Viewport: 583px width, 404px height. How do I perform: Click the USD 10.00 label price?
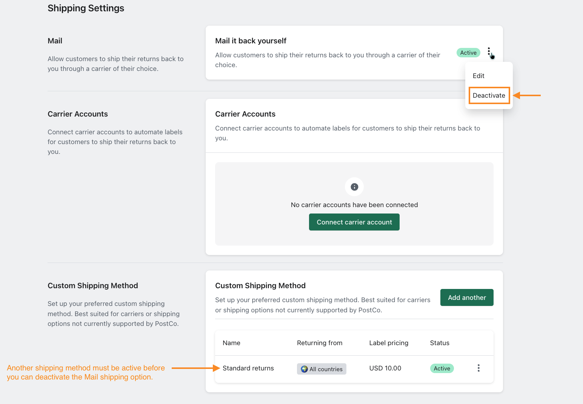point(385,368)
